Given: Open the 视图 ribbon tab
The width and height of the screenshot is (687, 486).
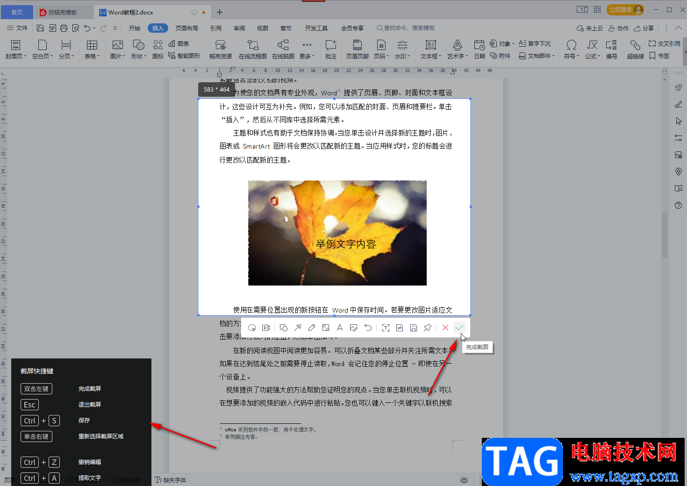Looking at the screenshot, I should [x=263, y=28].
